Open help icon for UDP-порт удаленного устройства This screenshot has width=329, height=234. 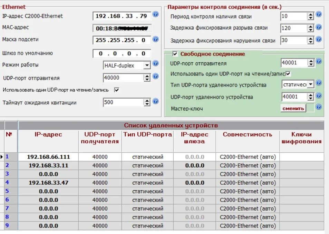pos(319,96)
